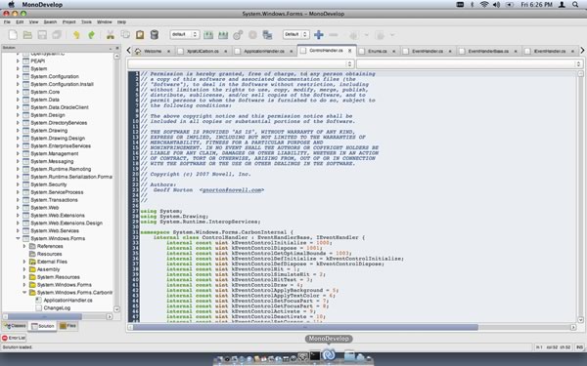Expand the System.Drawing project node

pos(18,131)
